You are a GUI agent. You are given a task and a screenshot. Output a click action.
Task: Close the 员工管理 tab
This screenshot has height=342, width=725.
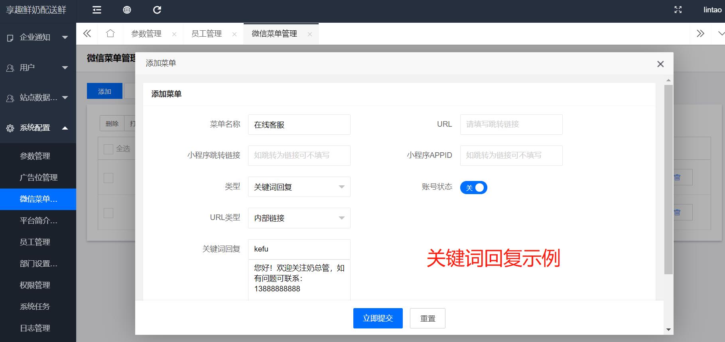click(234, 34)
